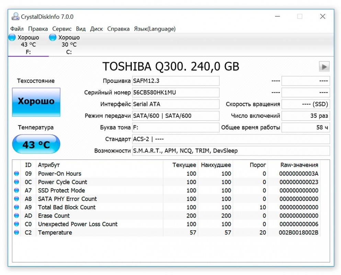Click the TOSHIBA Q300. 240,0 GB title
Screen dimensions: 341x275
(171, 66)
